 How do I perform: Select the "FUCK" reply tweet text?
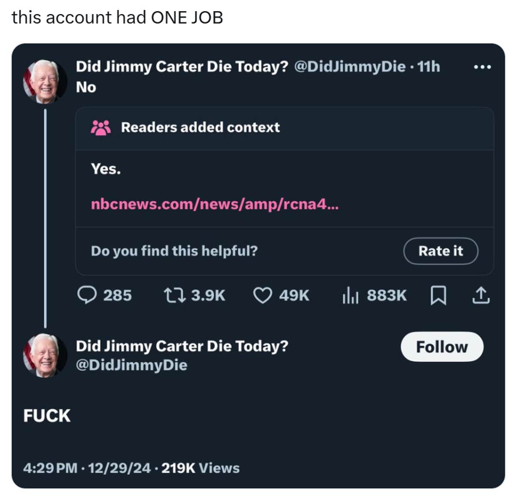47,415
